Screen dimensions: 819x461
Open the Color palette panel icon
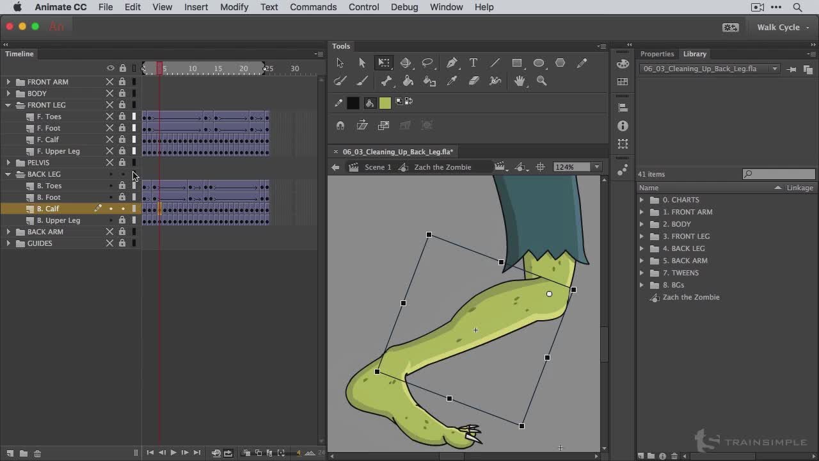pos(623,63)
